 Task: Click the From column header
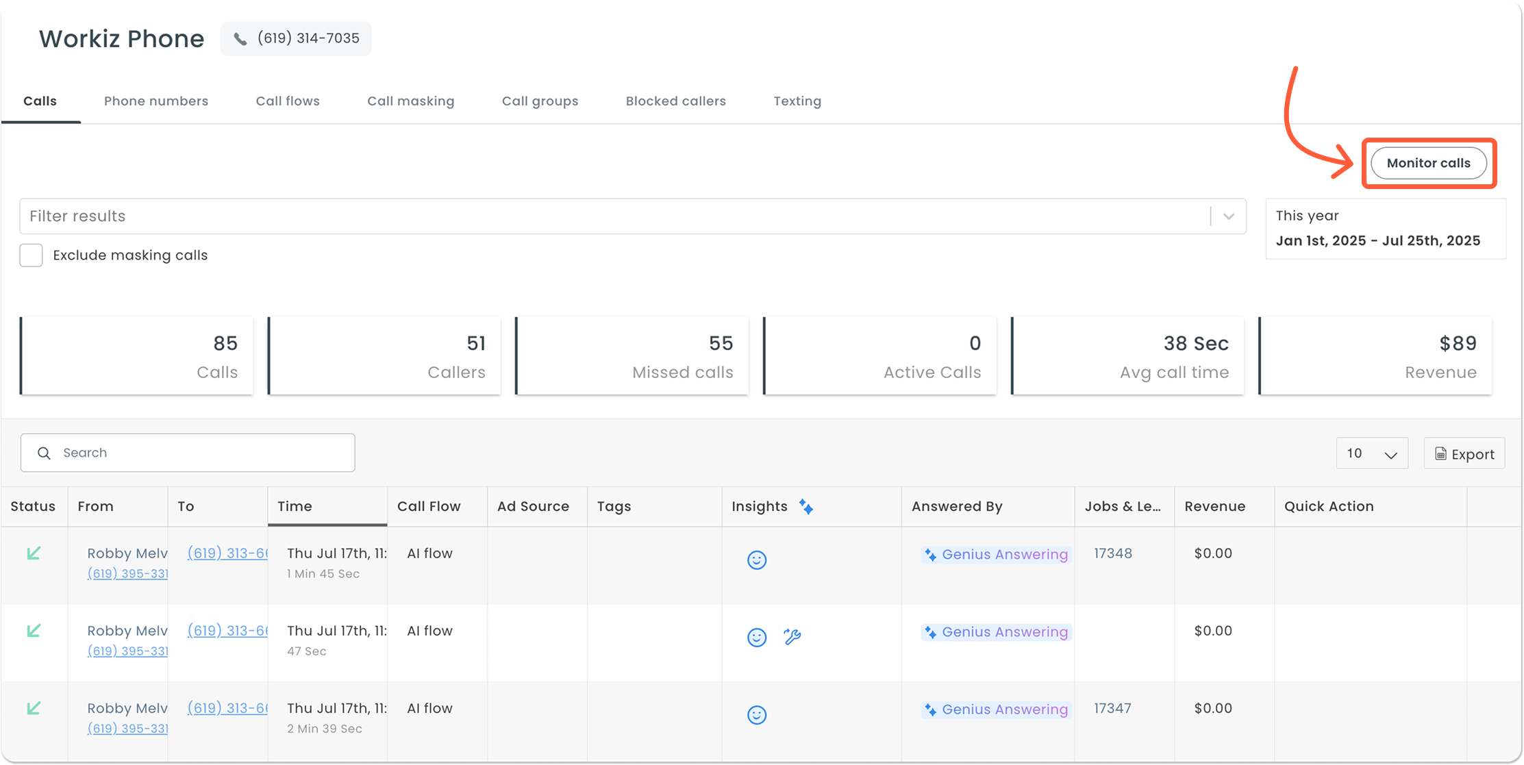118,507
